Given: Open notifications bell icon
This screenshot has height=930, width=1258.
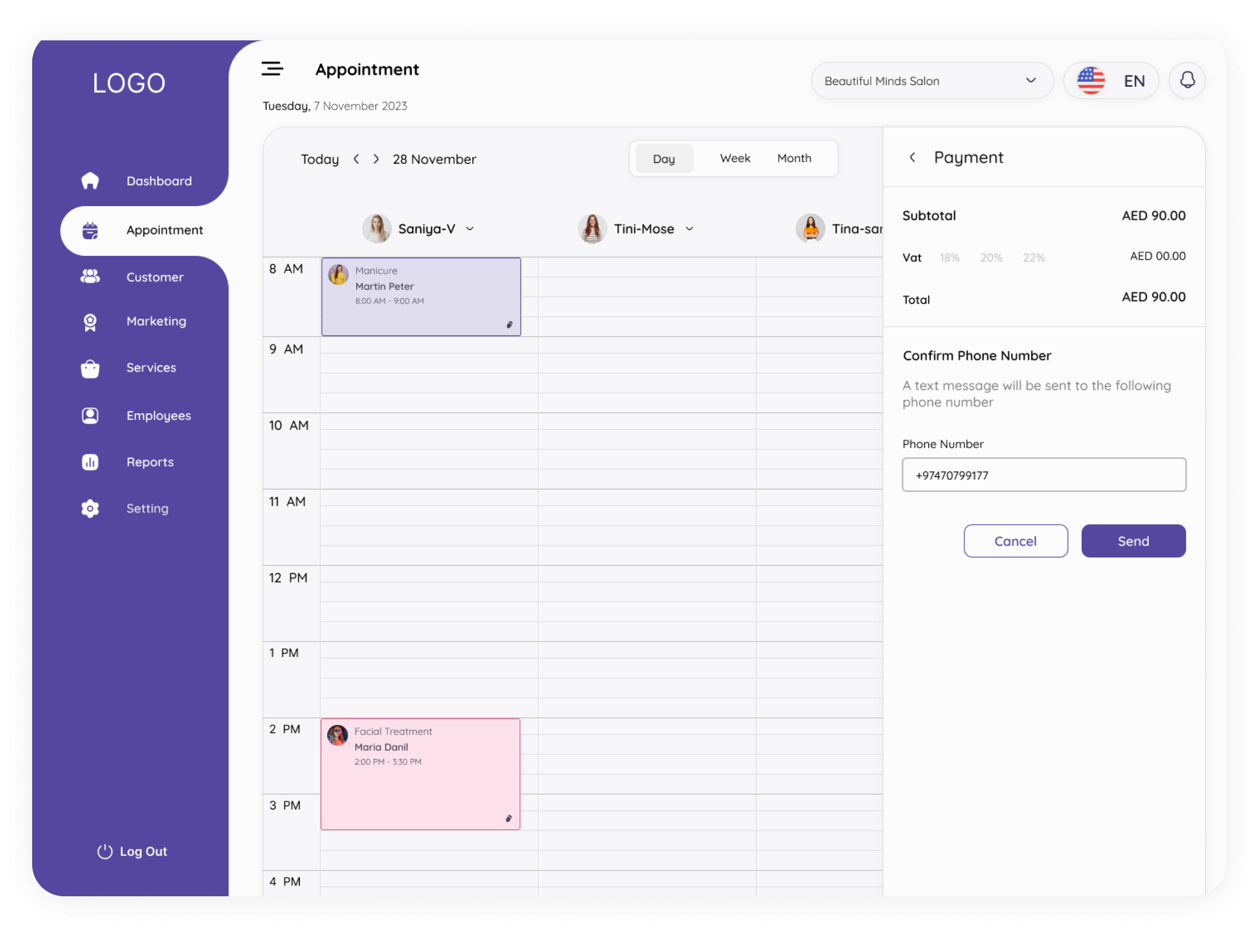Looking at the screenshot, I should 1187,80.
